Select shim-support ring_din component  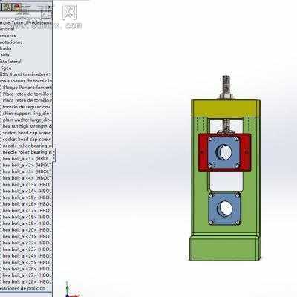26,114
